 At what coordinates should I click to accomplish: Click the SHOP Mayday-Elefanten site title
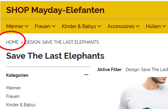[55, 10]
